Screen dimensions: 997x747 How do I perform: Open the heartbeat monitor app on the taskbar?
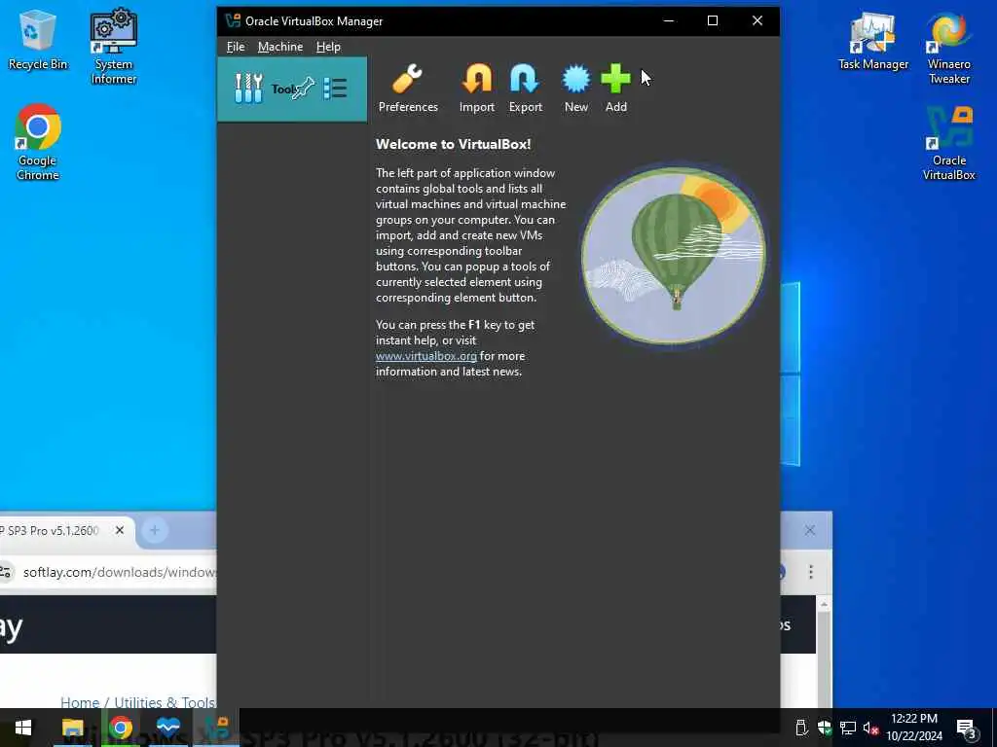point(168,728)
